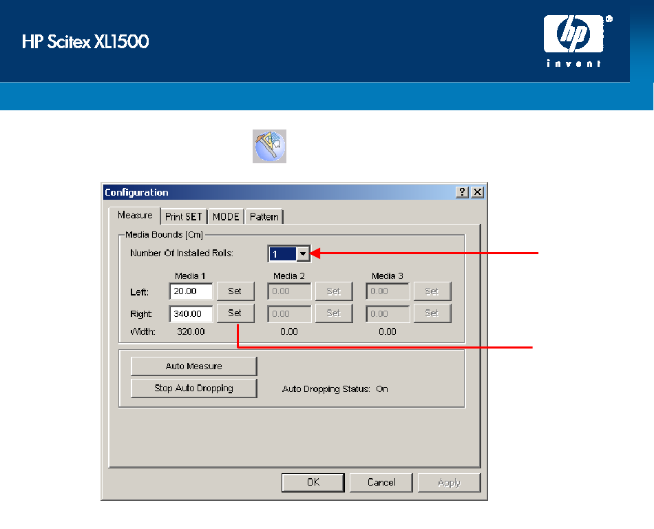This screenshot has height=529, width=654.
Task: Start the Auto Measure function
Action: [194, 366]
